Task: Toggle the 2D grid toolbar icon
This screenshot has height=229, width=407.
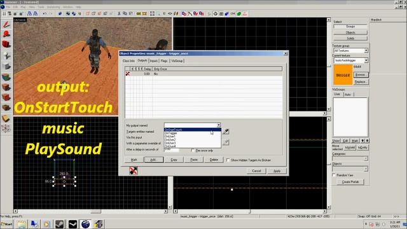Action: (4, 13)
